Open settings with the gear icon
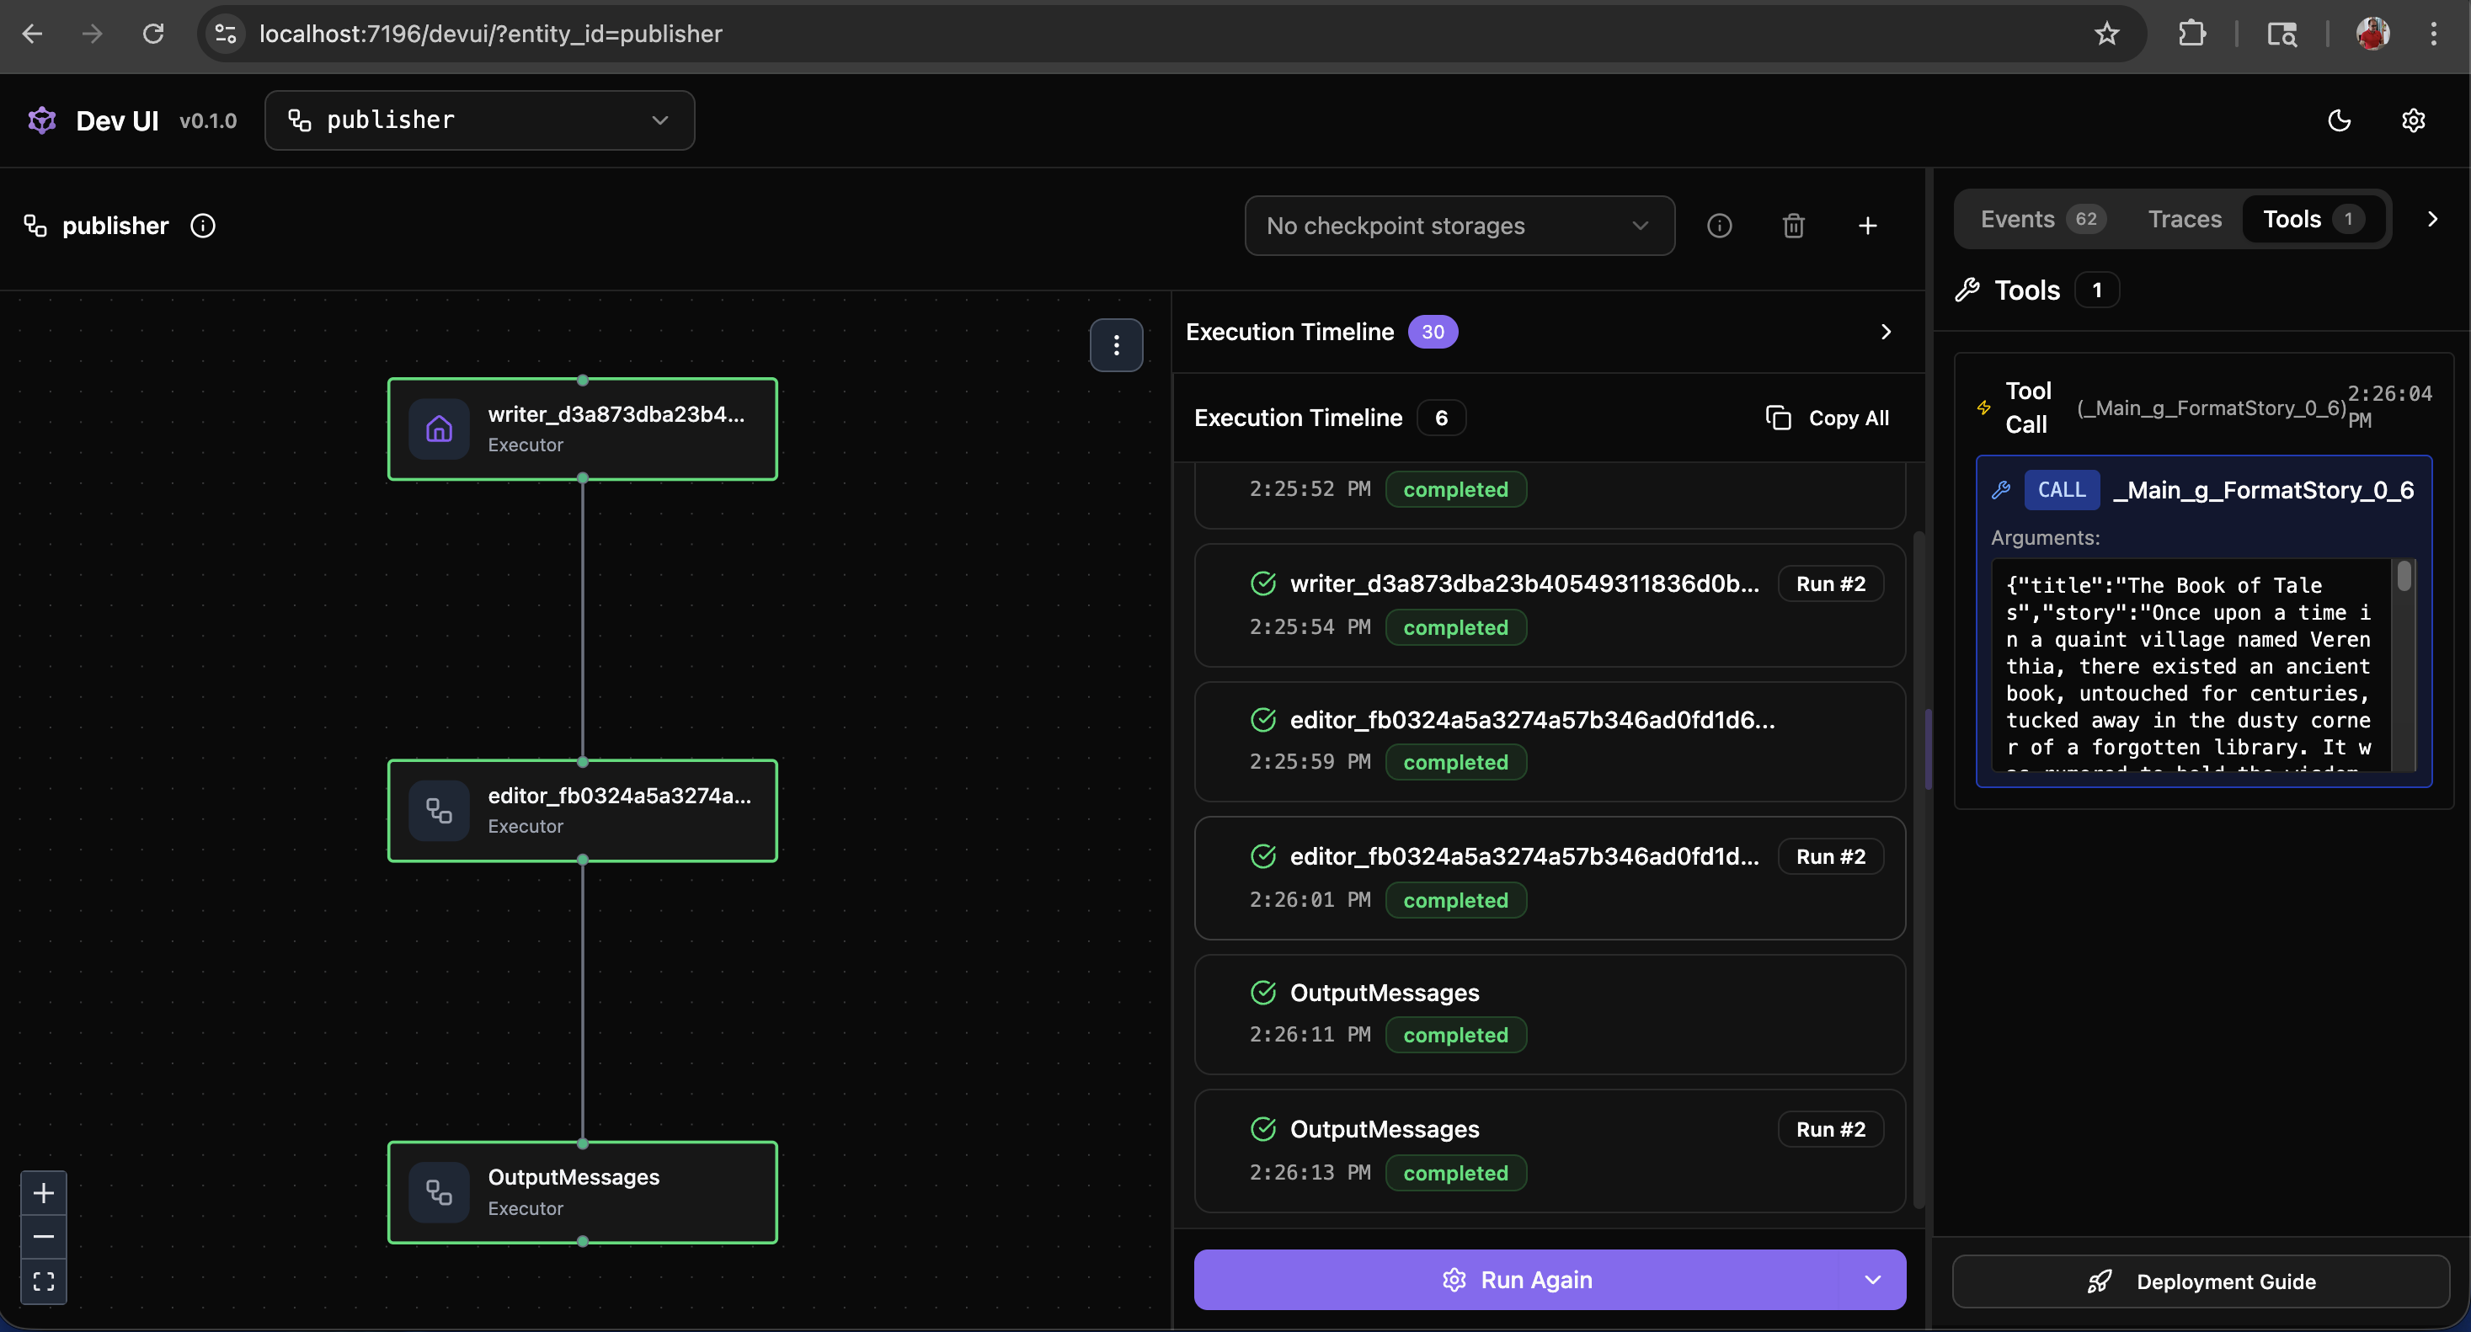The image size is (2471, 1332). [x=2413, y=120]
